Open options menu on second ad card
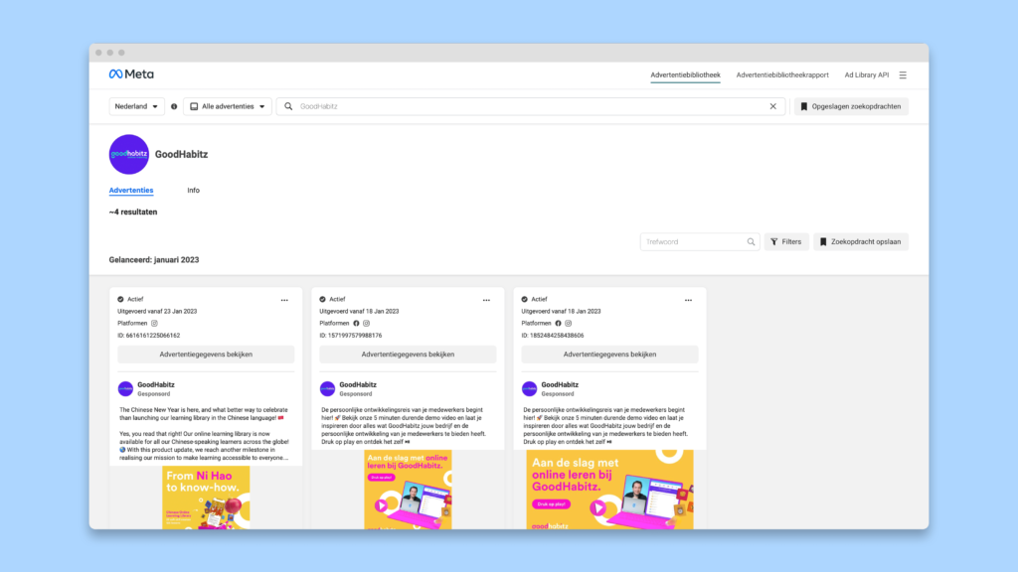The height and width of the screenshot is (572, 1018). click(486, 300)
